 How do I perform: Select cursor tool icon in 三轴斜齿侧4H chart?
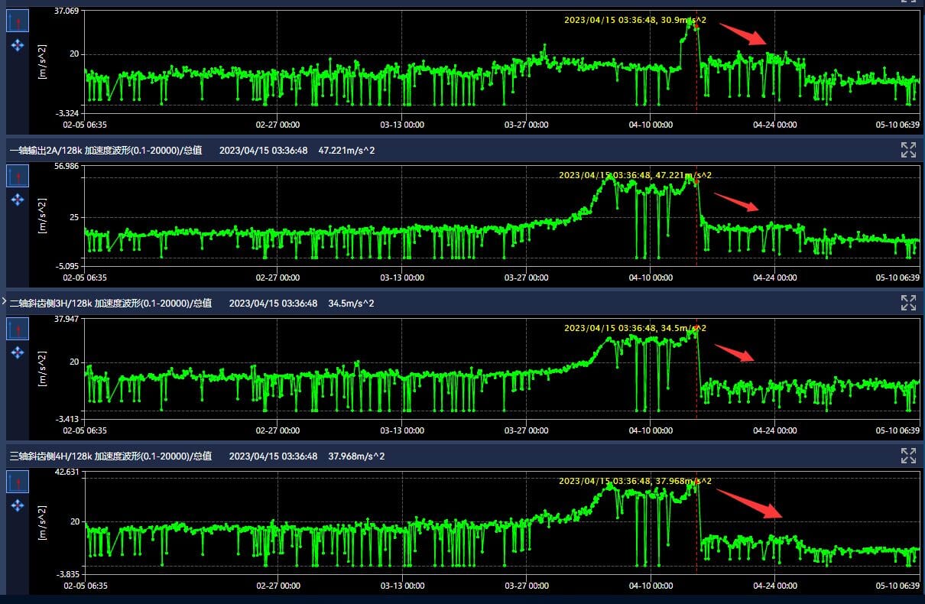pyautogui.click(x=18, y=482)
